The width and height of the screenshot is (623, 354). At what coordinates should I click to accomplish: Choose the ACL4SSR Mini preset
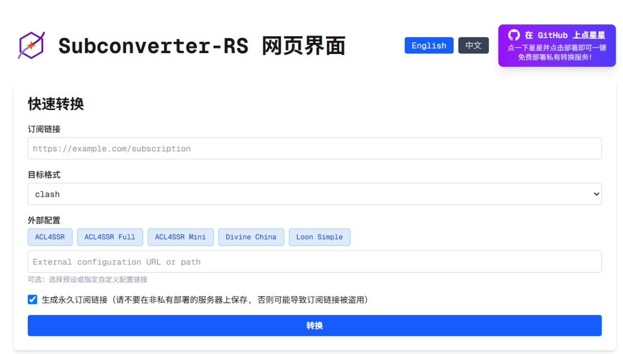pyautogui.click(x=181, y=237)
